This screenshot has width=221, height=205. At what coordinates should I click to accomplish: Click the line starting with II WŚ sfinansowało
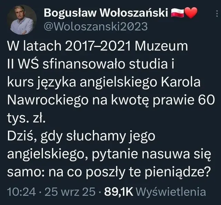(91, 64)
